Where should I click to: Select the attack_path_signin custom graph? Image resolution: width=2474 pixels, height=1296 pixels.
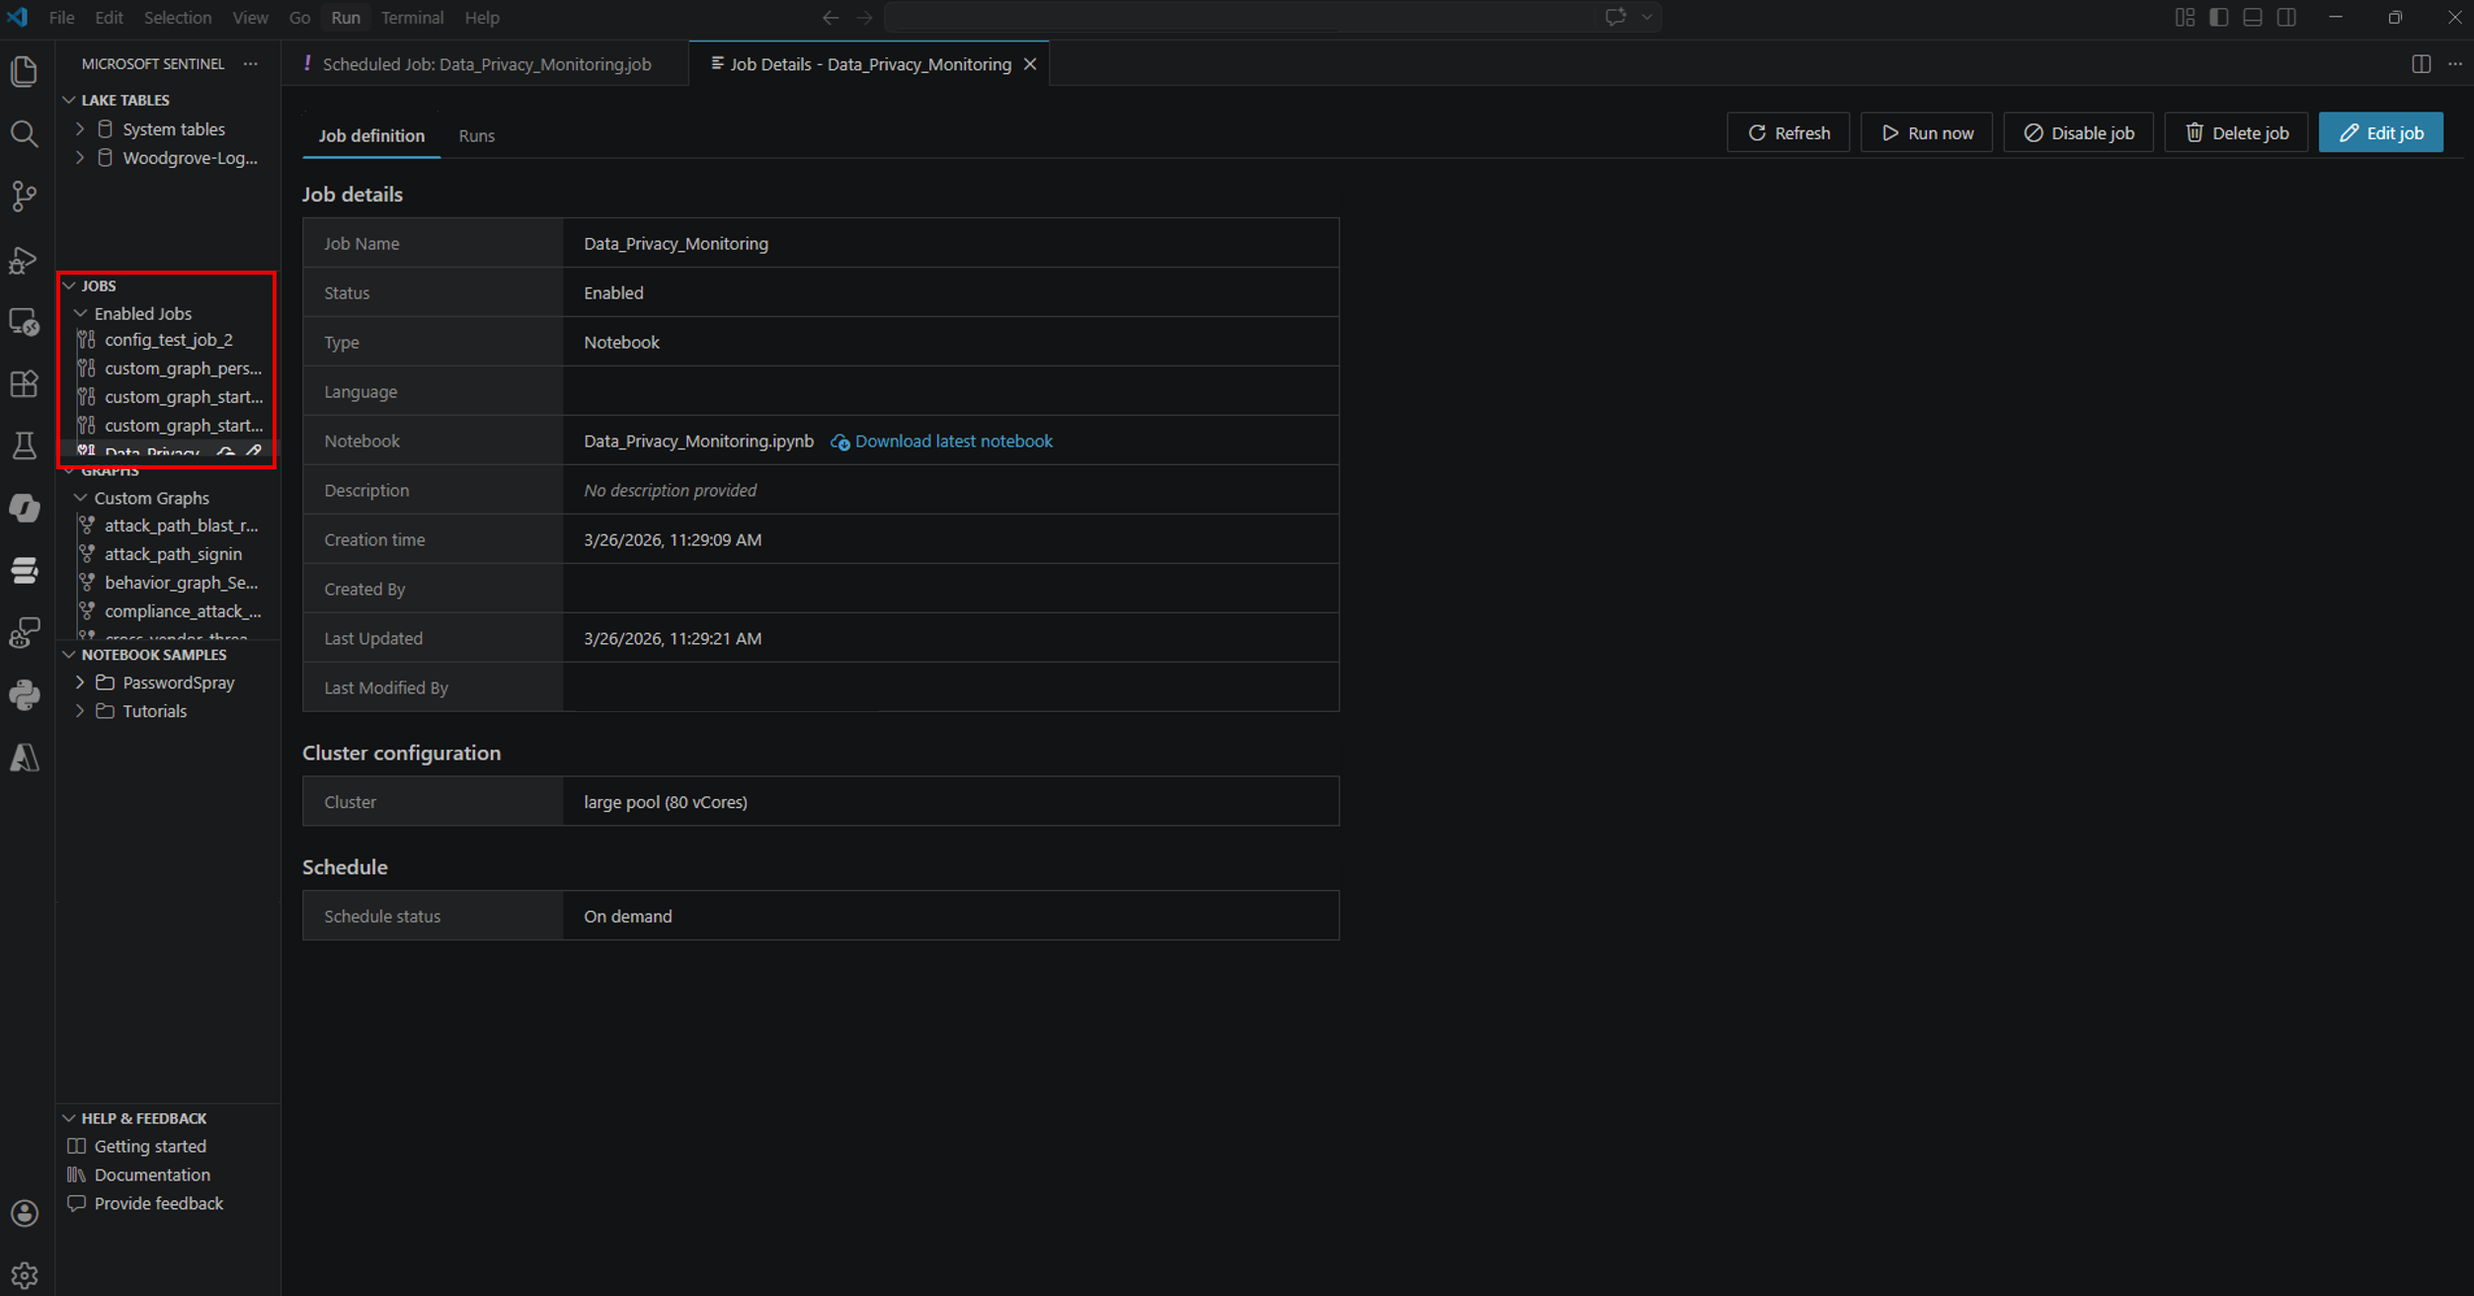pos(173,554)
